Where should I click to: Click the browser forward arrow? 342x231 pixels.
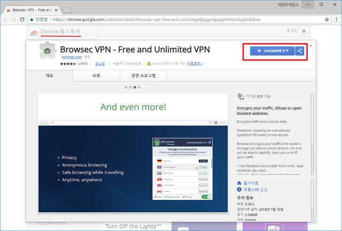click(14, 19)
